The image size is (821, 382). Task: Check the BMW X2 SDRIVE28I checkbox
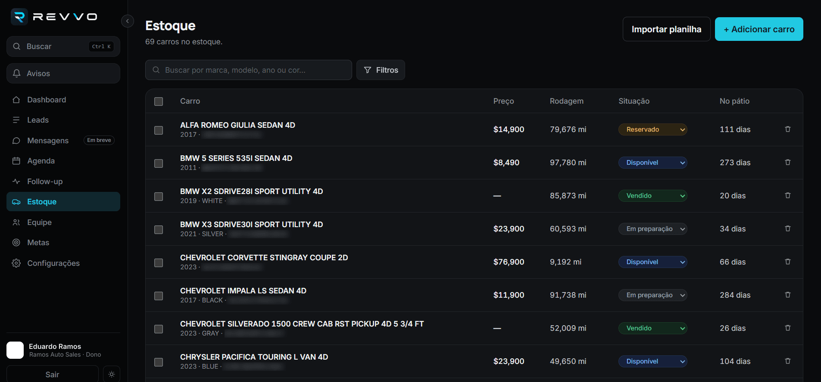(159, 197)
